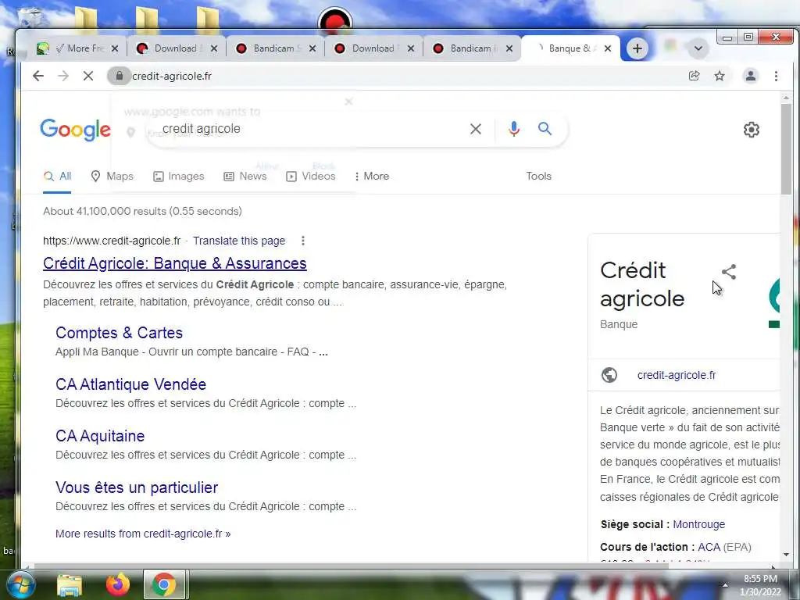Click the vertical scrollbar thumb
800x600 pixels.
(786, 148)
